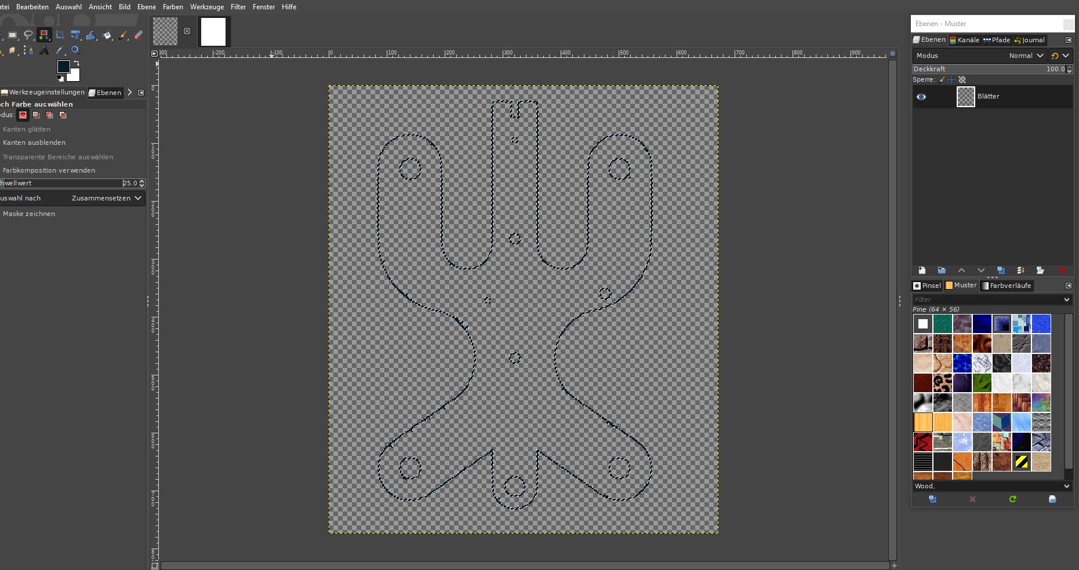This screenshot has height=570, width=1079.
Task: Click the Bucket Fill tool
Action: 107,35
